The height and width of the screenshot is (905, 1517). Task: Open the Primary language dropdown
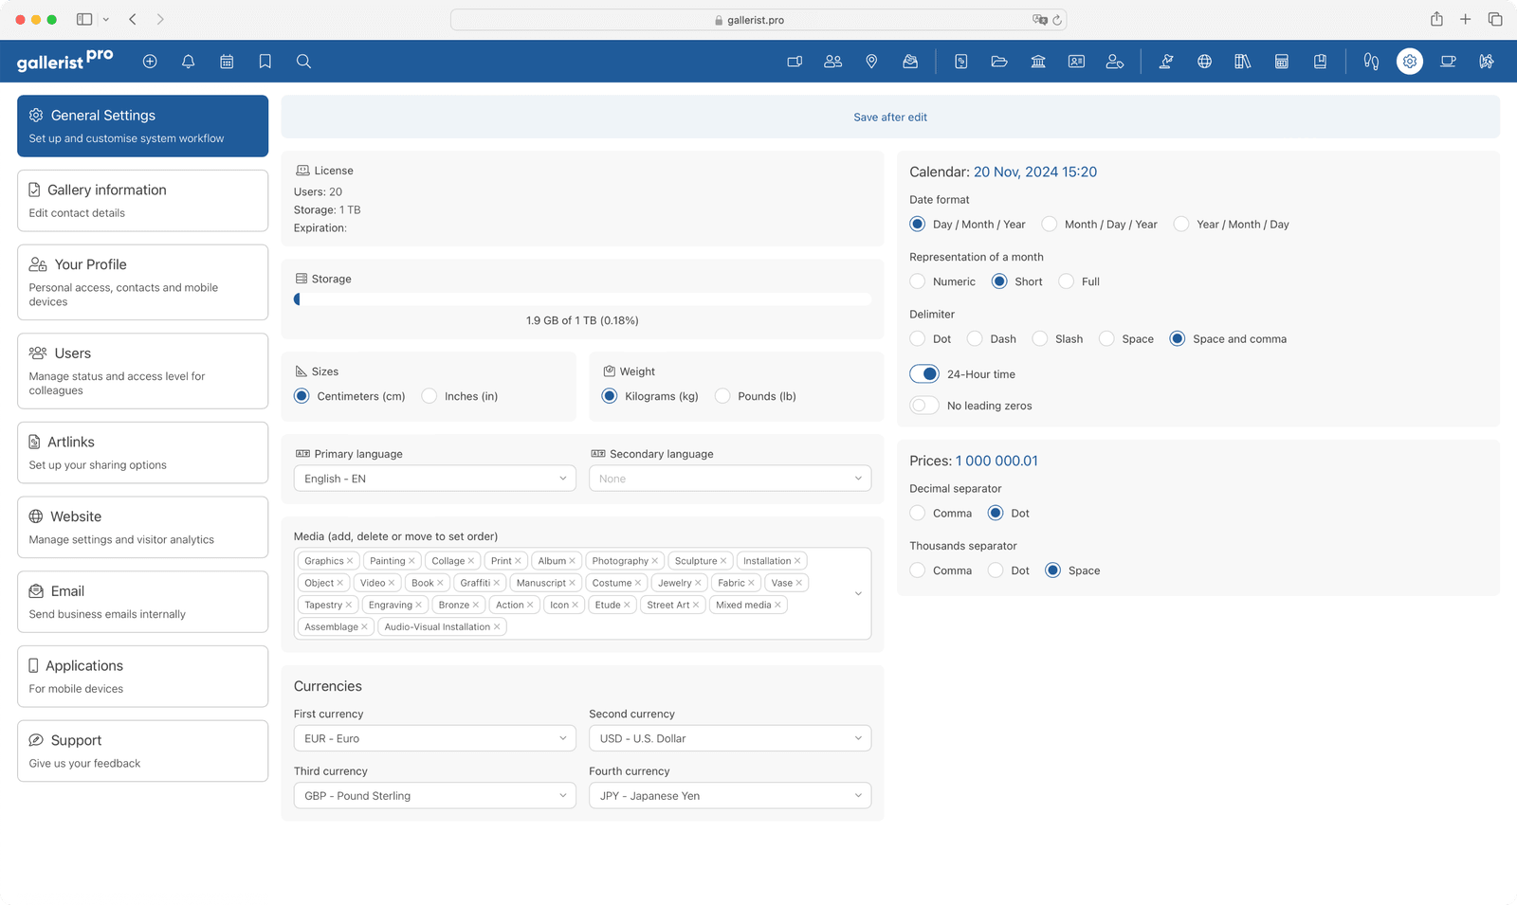[435, 479]
